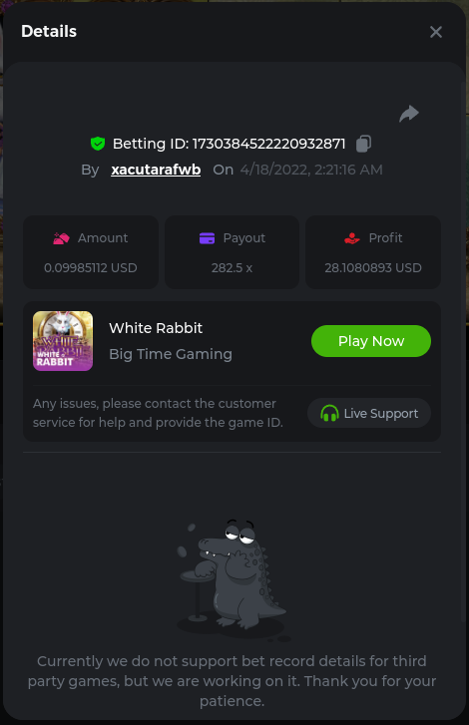Click the Betting ID number text
The height and width of the screenshot is (725, 469).
(268, 144)
